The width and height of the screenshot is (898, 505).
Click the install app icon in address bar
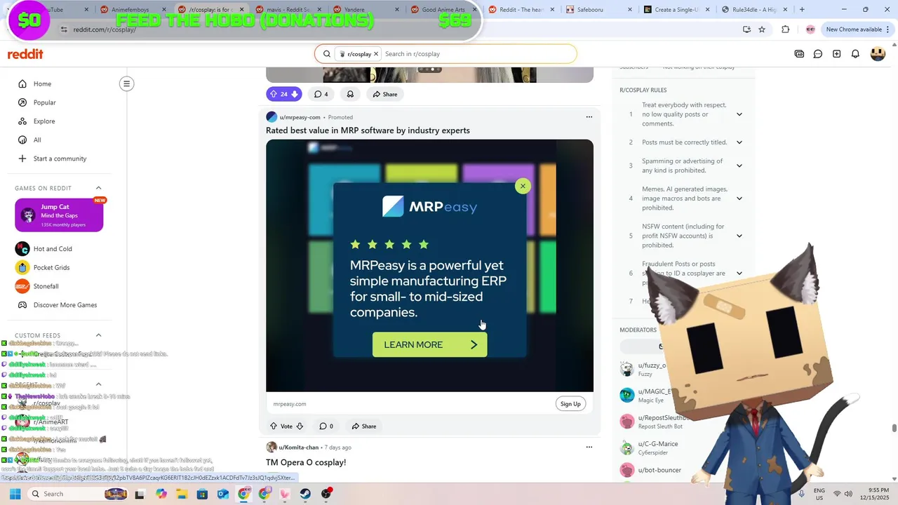746,29
